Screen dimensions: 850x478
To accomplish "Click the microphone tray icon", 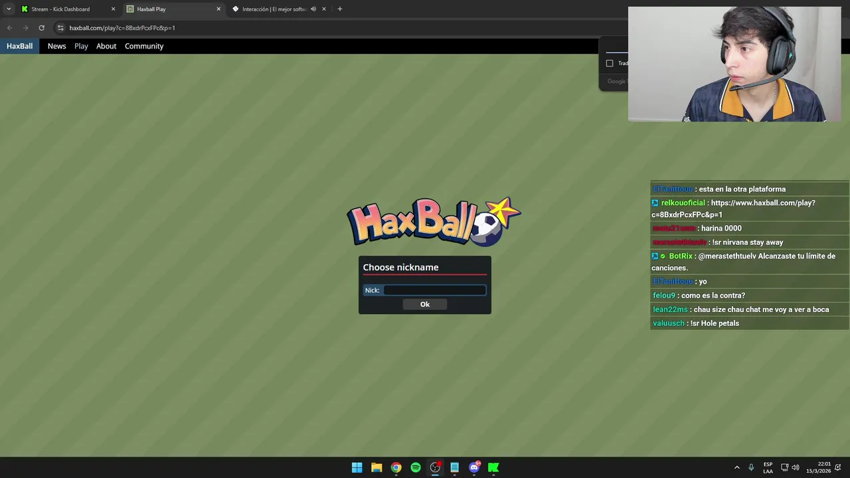I will pyautogui.click(x=751, y=467).
